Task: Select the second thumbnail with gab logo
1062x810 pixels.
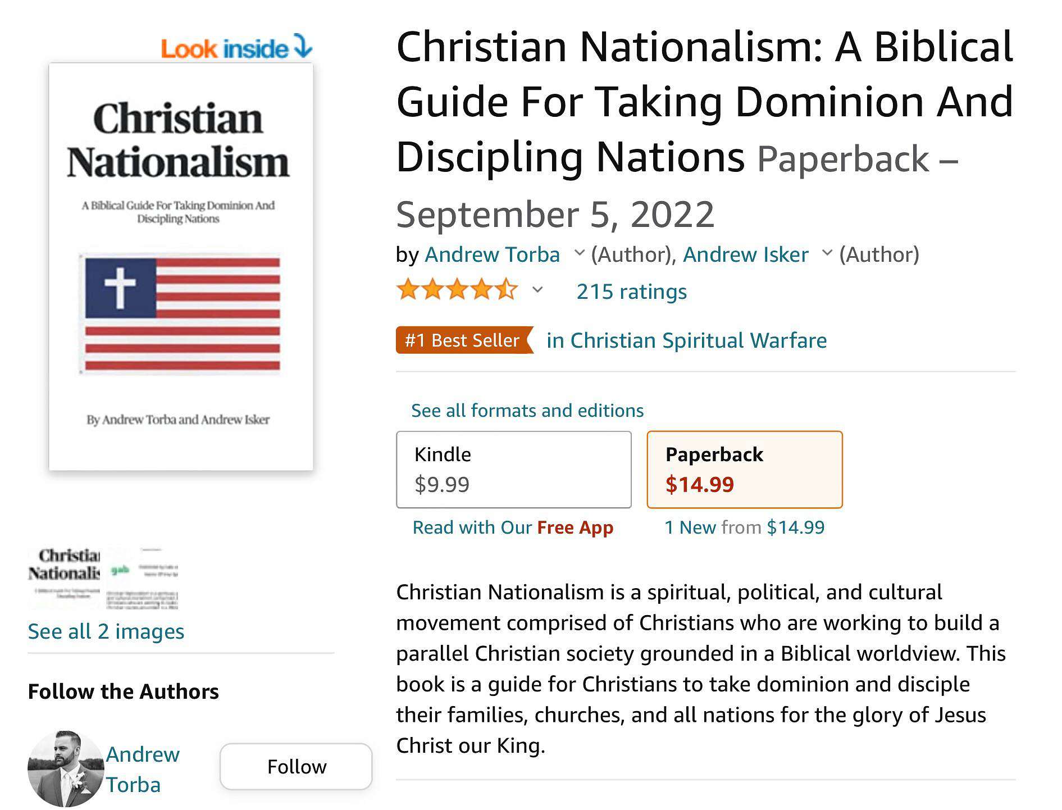Action: [143, 578]
